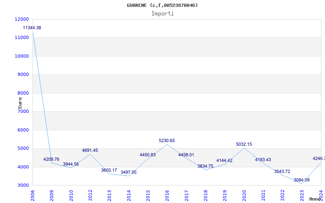Select the 7000 y-axis tick

tap(23, 111)
